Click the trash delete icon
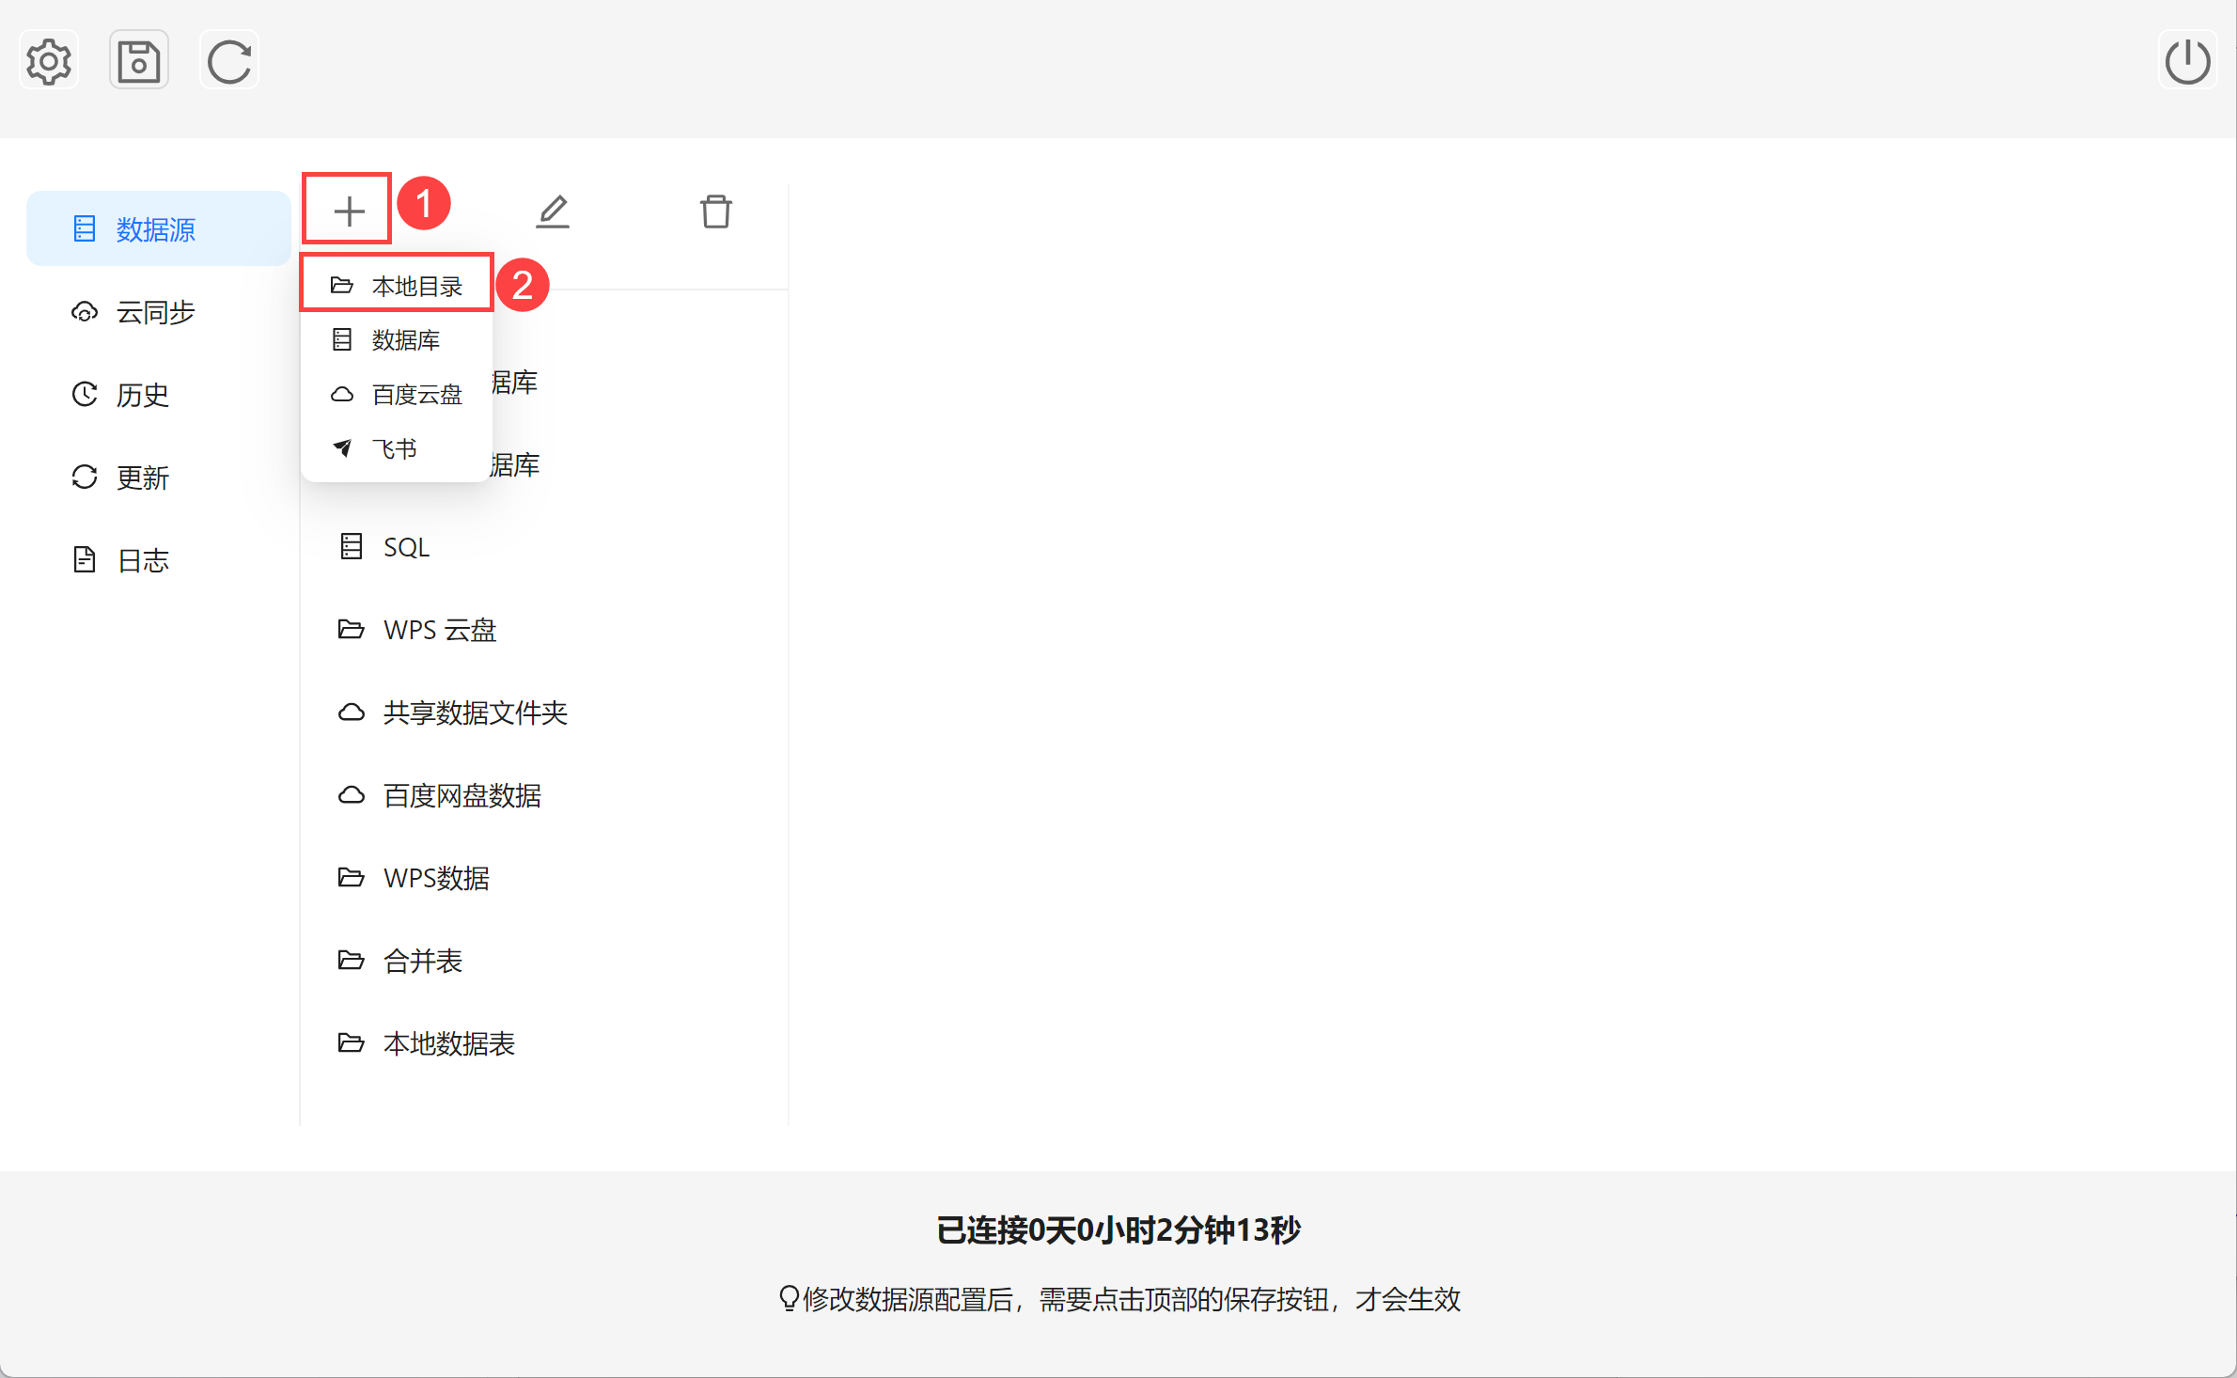The height and width of the screenshot is (1378, 2237). [x=715, y=211]
